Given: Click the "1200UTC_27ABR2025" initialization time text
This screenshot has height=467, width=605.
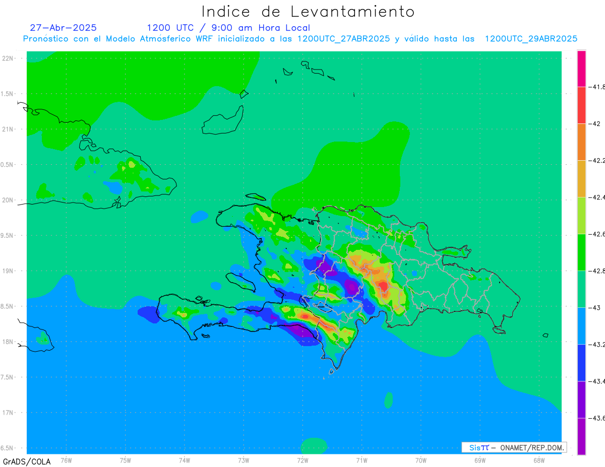Looking at the screenshot, I should [343, 39].
